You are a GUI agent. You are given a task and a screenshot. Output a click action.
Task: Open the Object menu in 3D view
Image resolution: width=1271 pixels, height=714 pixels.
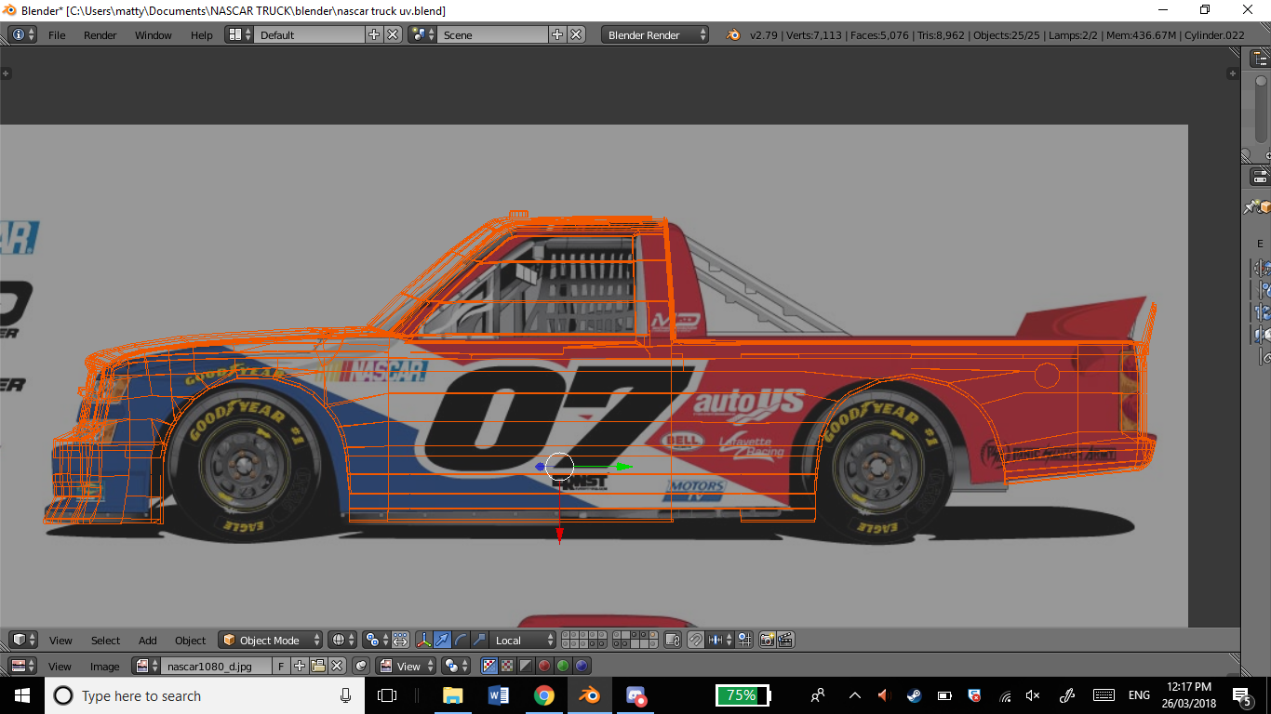pos(190,640)
